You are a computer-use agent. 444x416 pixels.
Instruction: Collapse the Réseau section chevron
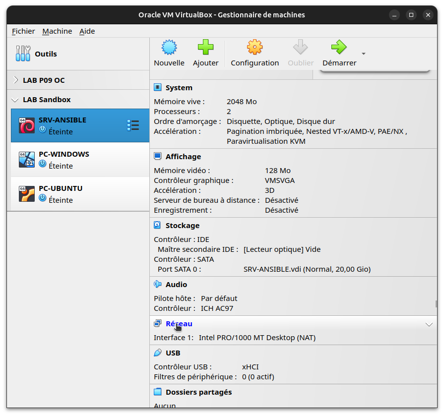click(430, 323)
